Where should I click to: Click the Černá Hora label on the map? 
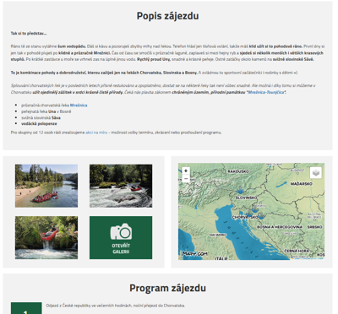(x=297, y=251)
